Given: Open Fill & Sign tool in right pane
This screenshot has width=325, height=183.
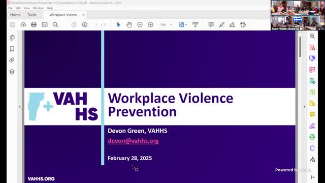Looking at the screenshot, I should pyautogui.click(x=312, y=126).
